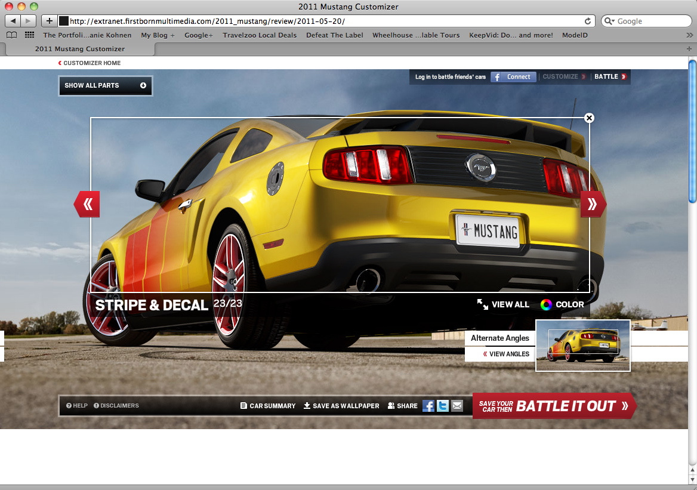The image size is (697, 490).
Task: Open Help from the bottom bar
Action: coord(77,406)
